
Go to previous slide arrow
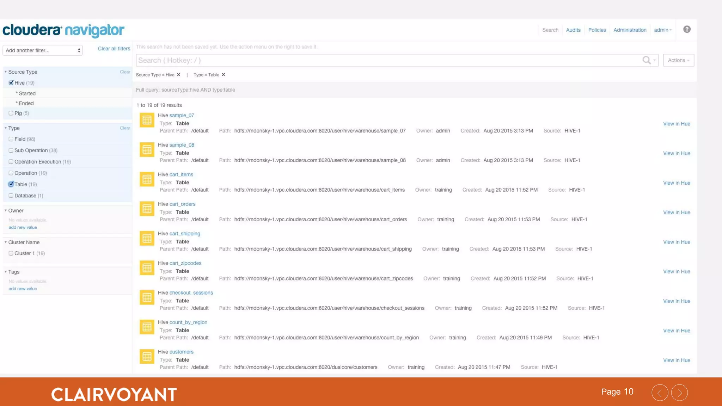pos(660,393)
